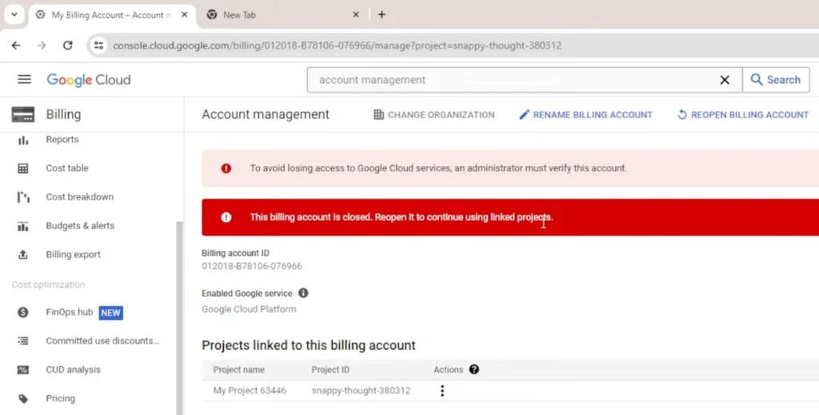The width and height of the screenshot is (819, 415).
Task: Click the Billing export icon
Action: pos(23,255)
